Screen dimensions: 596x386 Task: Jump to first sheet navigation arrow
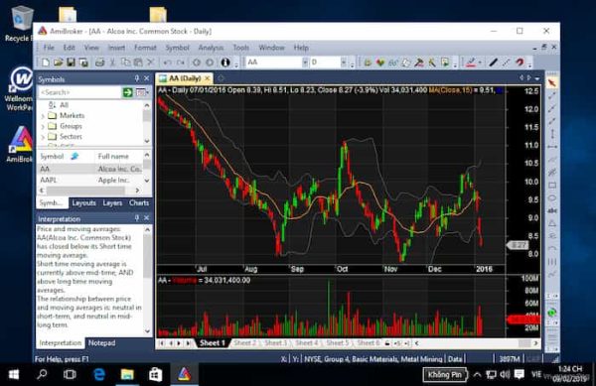pos(162,343)
